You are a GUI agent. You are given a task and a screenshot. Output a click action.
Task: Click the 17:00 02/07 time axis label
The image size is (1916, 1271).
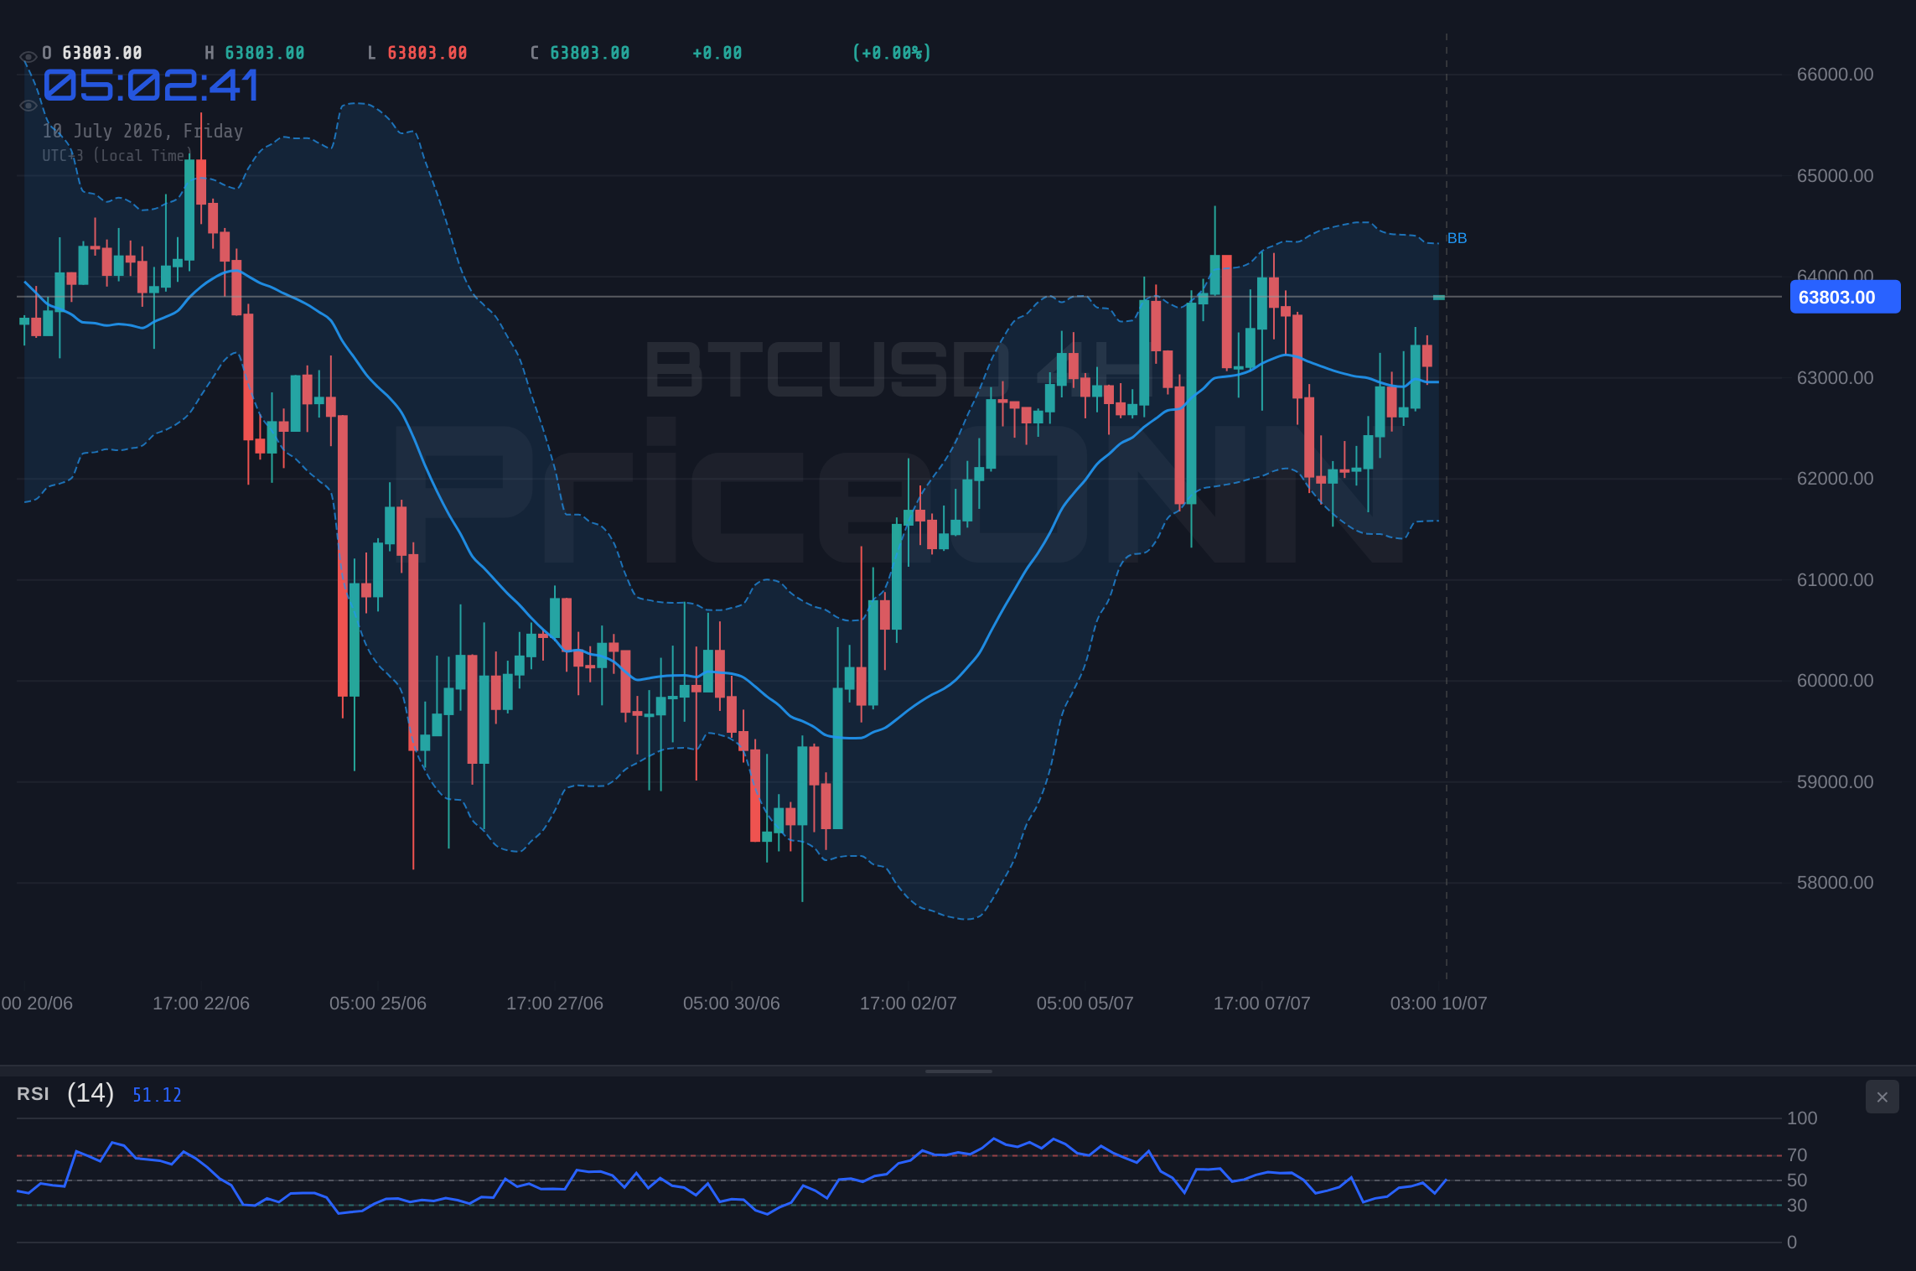909,1004
